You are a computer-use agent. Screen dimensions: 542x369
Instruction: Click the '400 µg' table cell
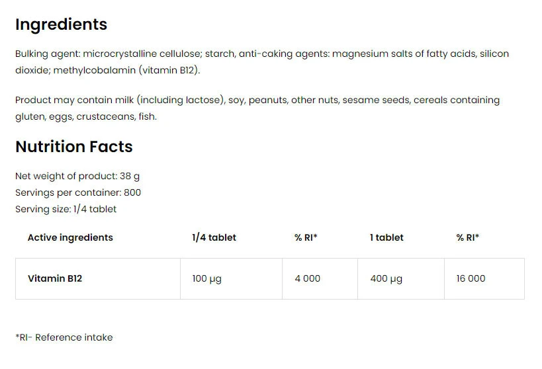386,278
